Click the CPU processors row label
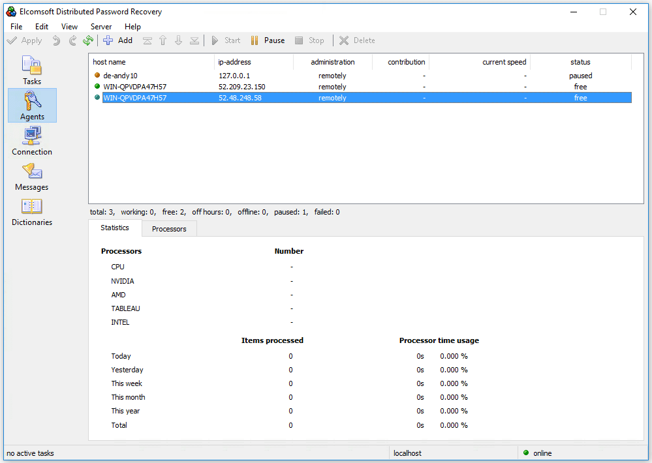Screen dimensions: 652x463 coord(117,267)
